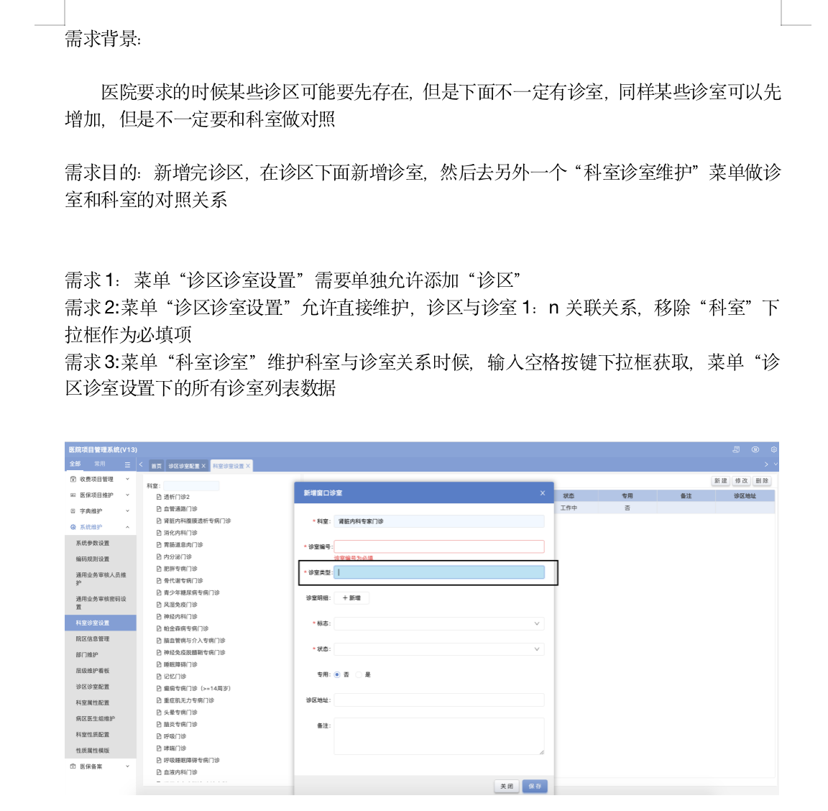Click the file icon beside 风湿免疫门诊
This screenshot has height=811, width=828.
point(159,605)
